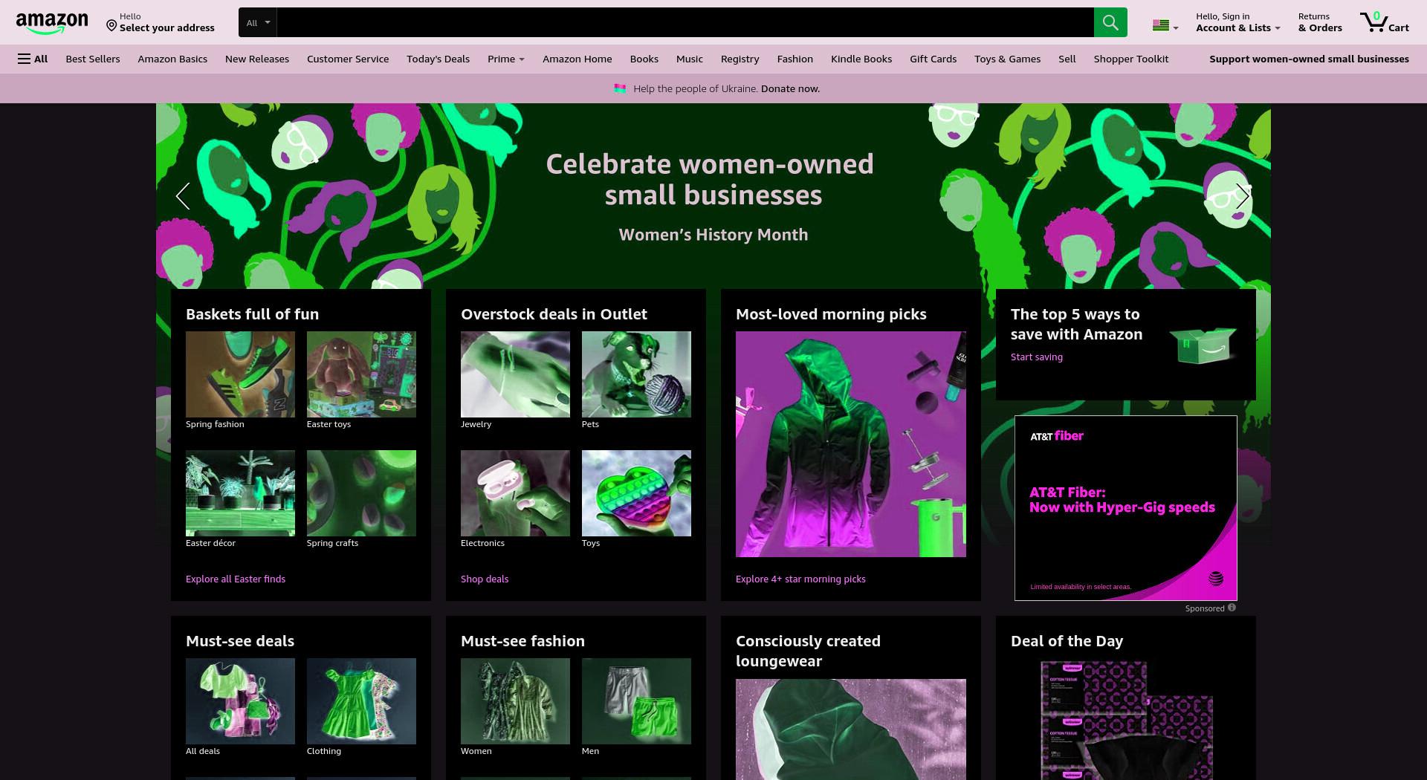This screenshot has height=780, width=1427.
Task: Click the Amazon logo
Action: 52,23
